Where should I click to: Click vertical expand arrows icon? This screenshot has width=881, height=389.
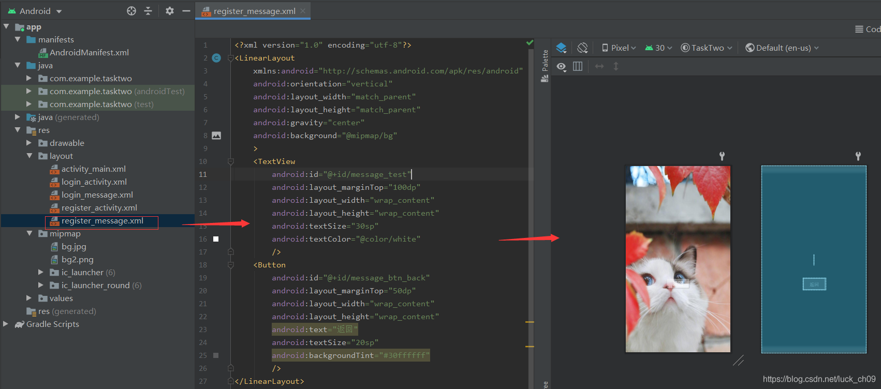pyautogui.click(x=616, y=66)
